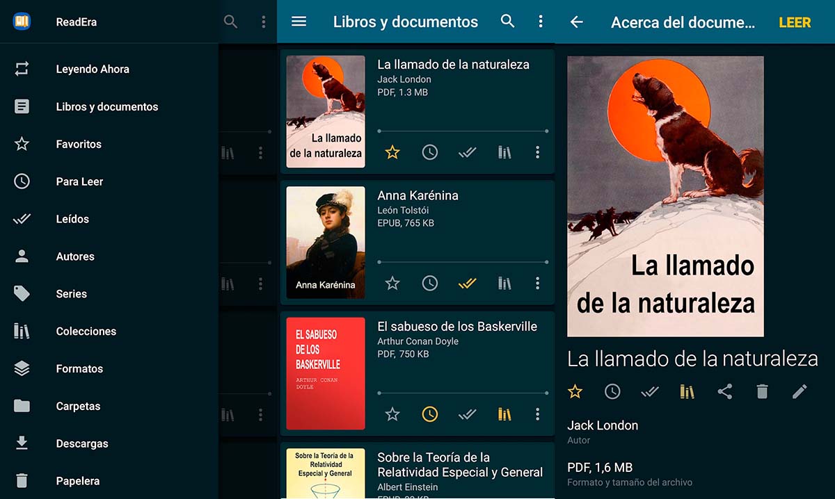Open collections icon on the details screen
This screenshot has width=835, height=499.
687,392
